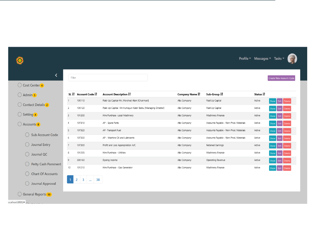Delete account 101210 Gas Generator
Image resolution: width=320 pixels, height=240 pixels.
point(287,168)
